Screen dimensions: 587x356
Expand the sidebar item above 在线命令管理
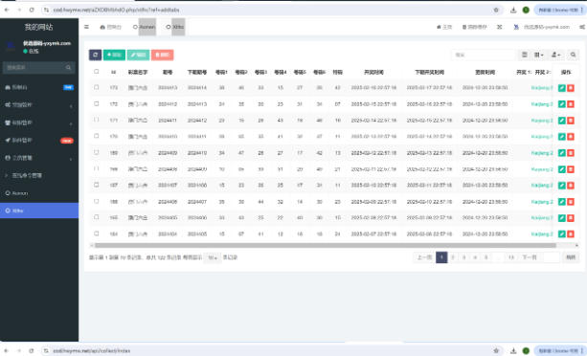[x=39, y=158]
